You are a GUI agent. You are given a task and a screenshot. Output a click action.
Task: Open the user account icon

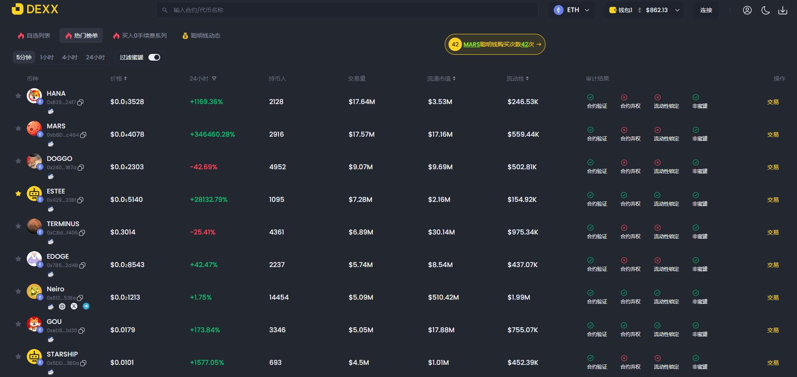(x=747, y=10)
